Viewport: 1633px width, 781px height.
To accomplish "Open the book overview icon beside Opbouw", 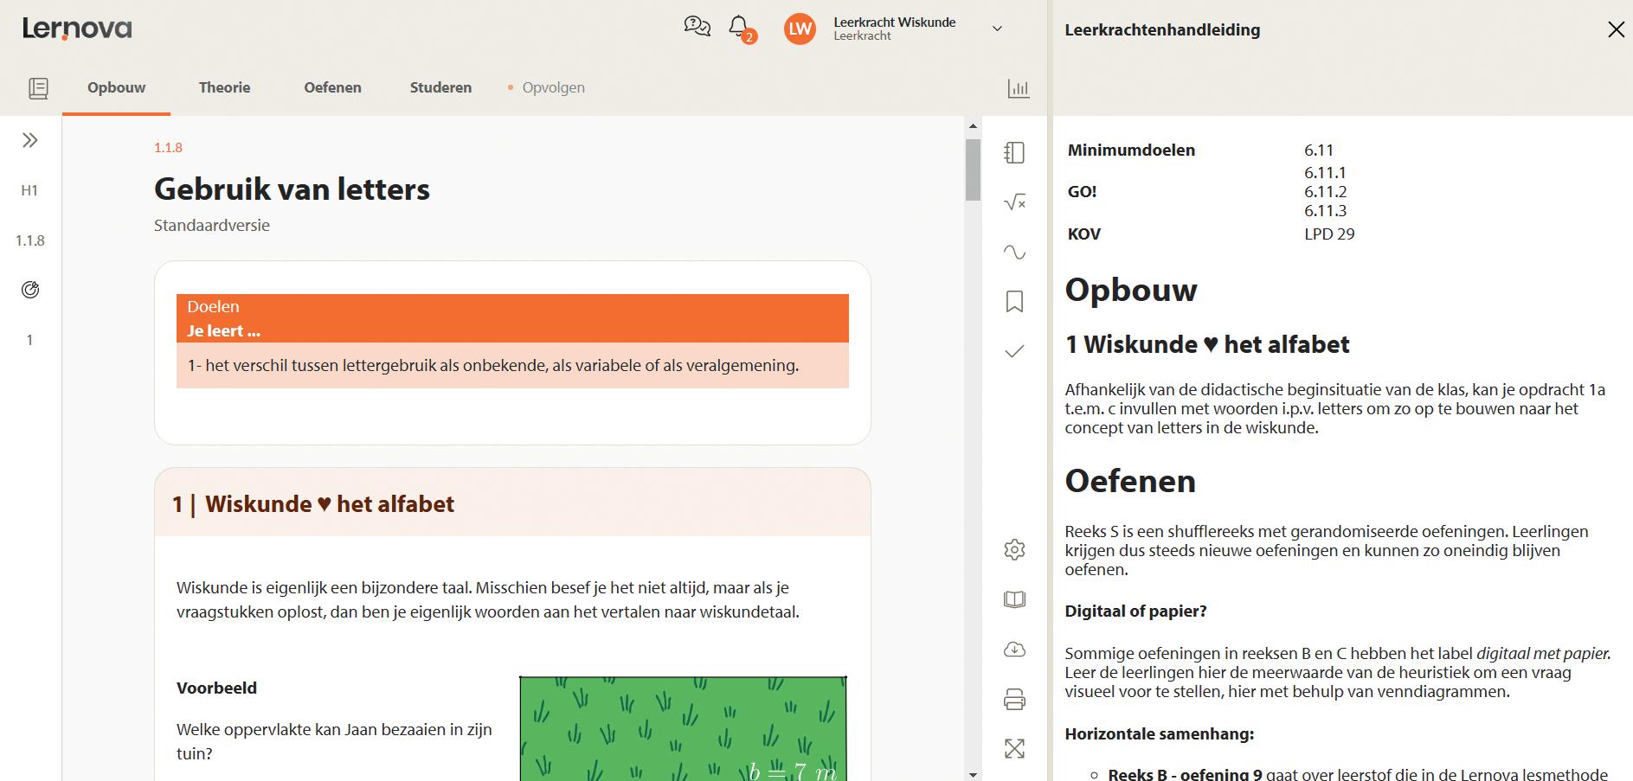I will point(38,87).
